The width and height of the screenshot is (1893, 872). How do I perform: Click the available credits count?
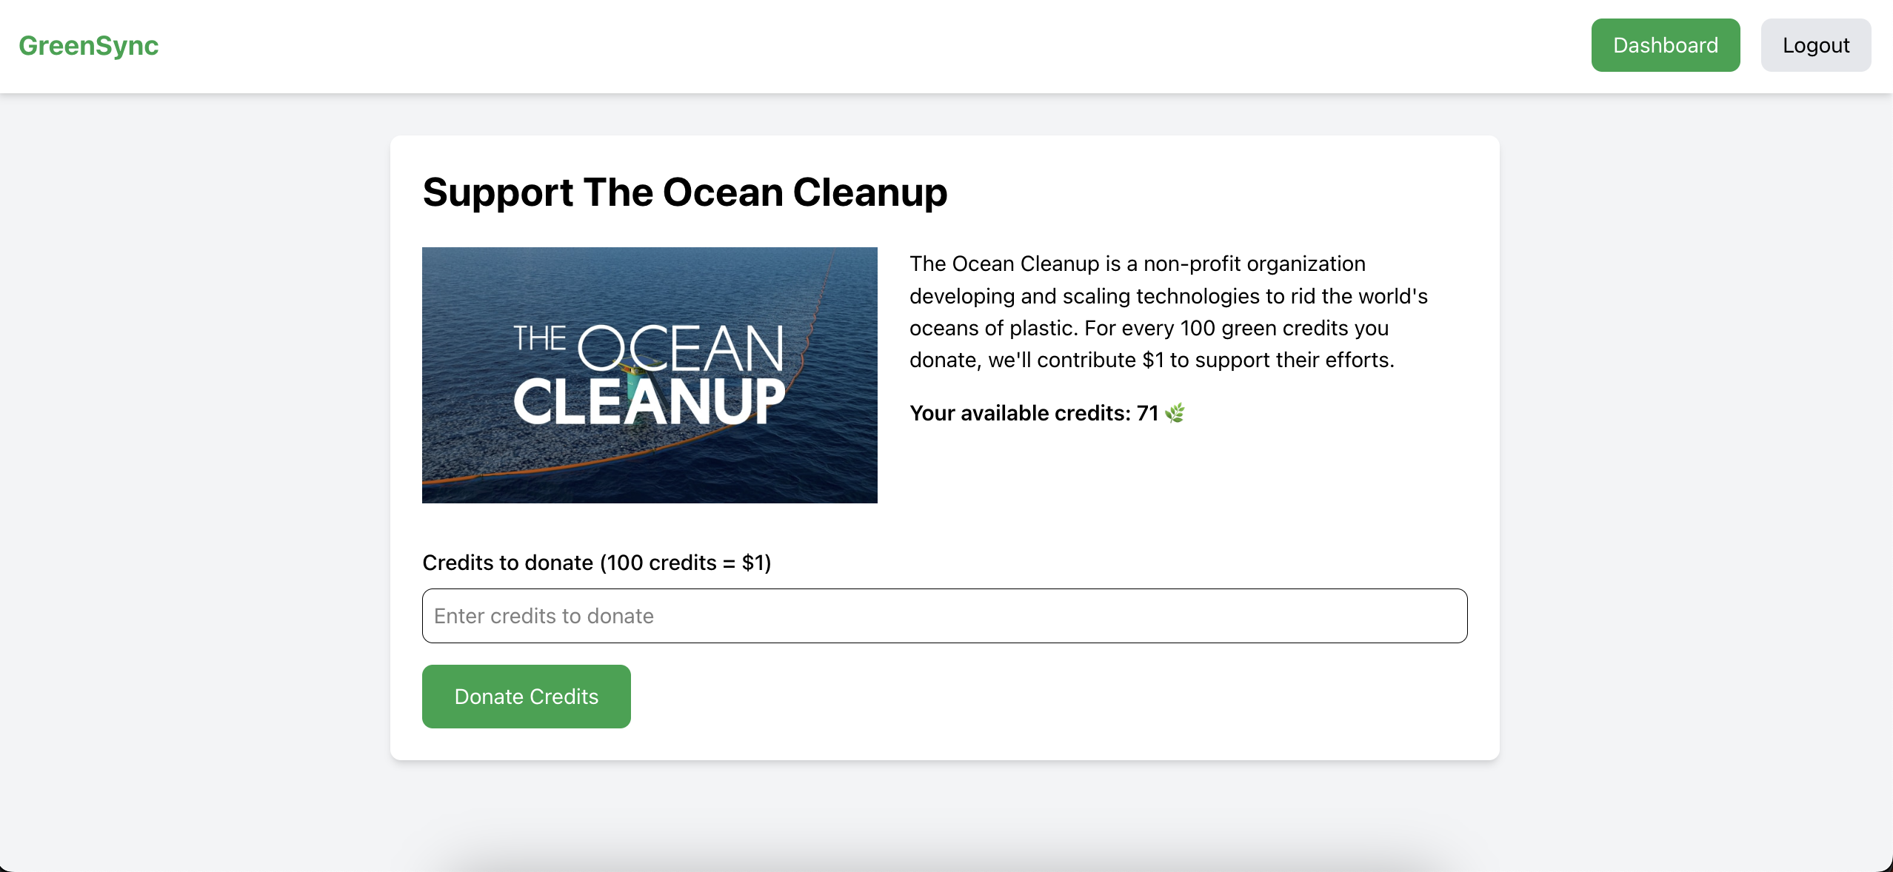point(1146,413)
